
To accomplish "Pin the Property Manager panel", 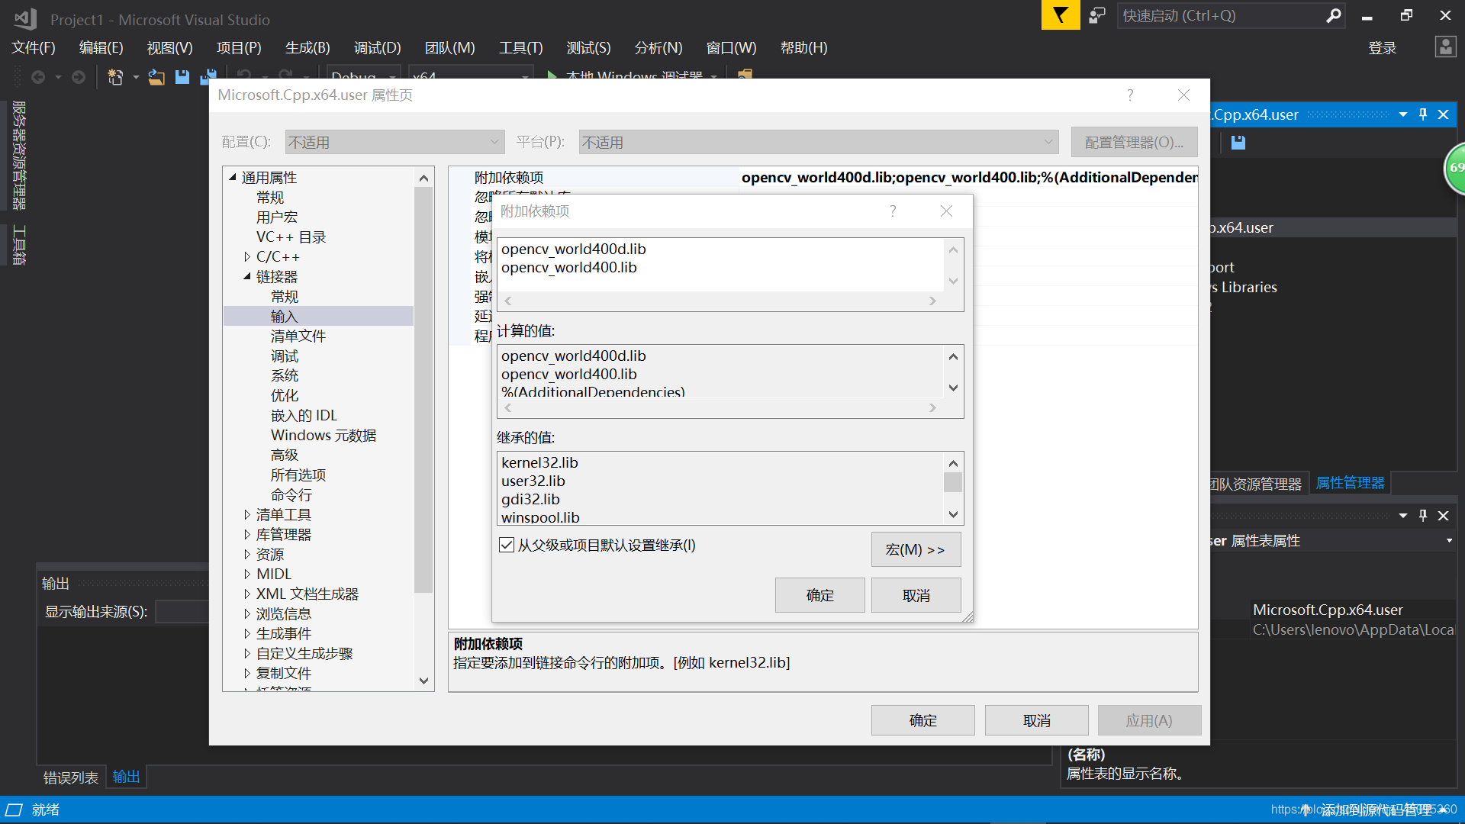I will click(x=1423, y=114).
